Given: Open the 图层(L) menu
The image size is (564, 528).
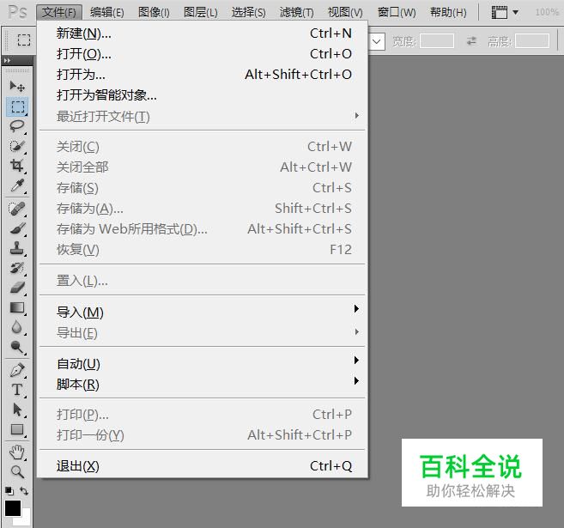Looking at the screenshot, I should [200, 13].
